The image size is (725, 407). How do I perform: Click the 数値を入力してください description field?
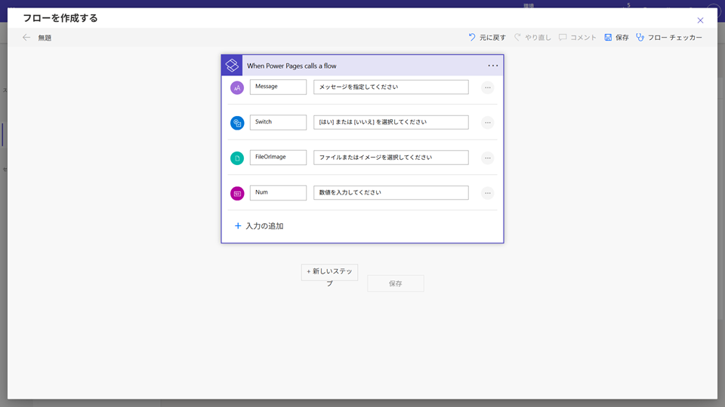pyautogui.click(x=390, y=193)
